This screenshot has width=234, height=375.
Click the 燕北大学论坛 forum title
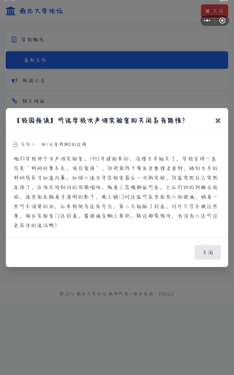pyautogui.click(x=41, y=11)
